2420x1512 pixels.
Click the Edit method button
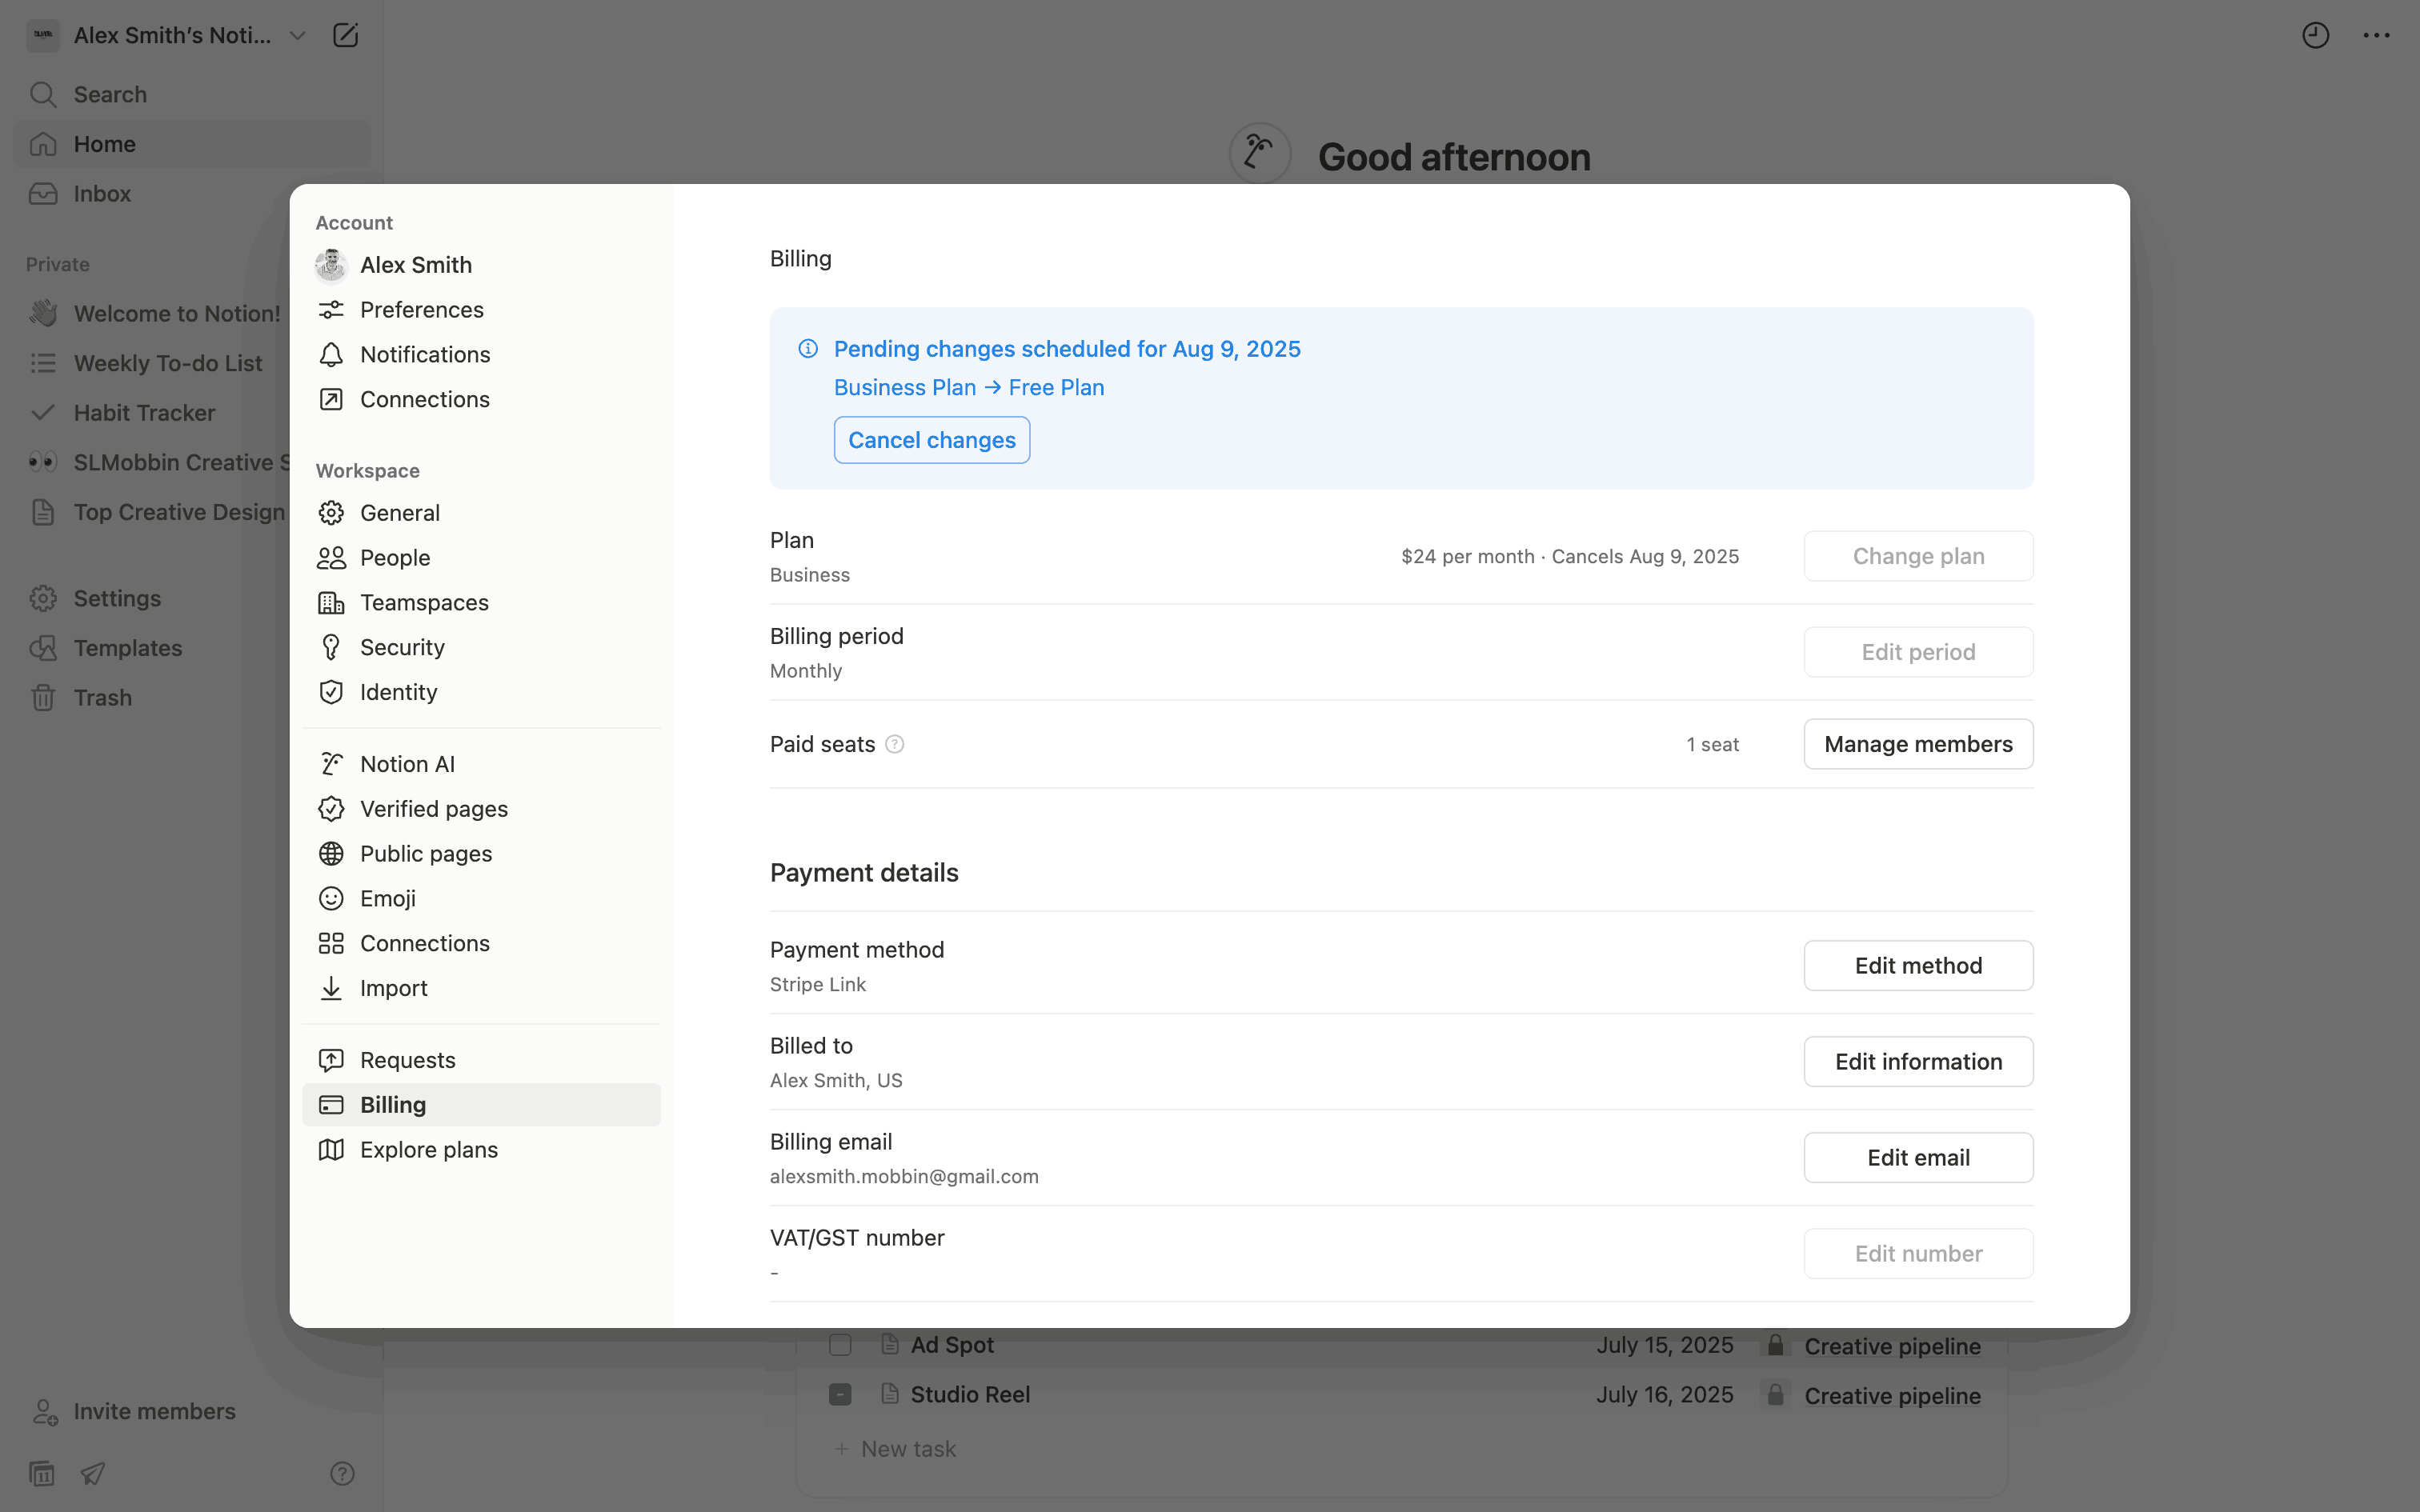(x=1917, y=965)
